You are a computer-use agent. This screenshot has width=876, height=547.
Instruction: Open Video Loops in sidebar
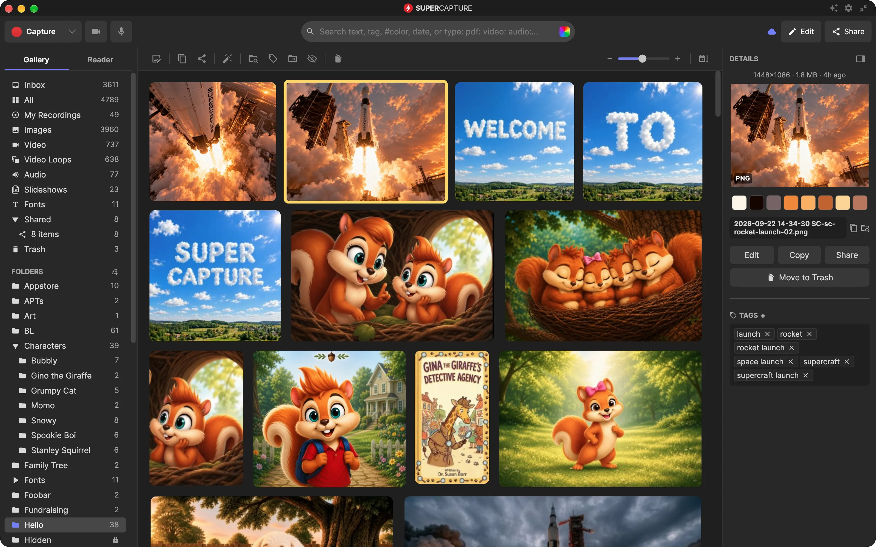pyautogui.click(x=65, y=159)
